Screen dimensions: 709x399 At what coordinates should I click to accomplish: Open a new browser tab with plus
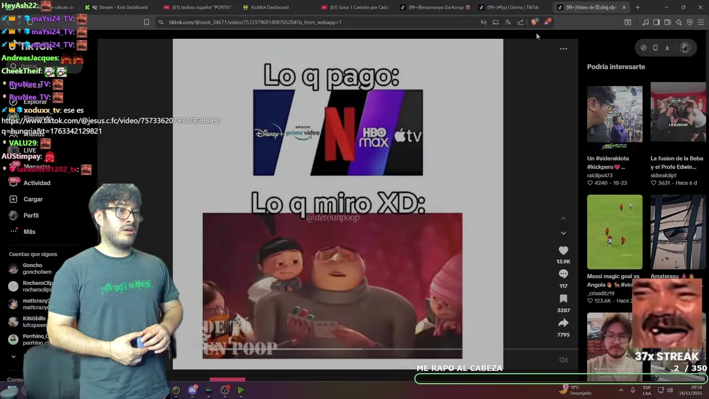[x=638, y=7]
